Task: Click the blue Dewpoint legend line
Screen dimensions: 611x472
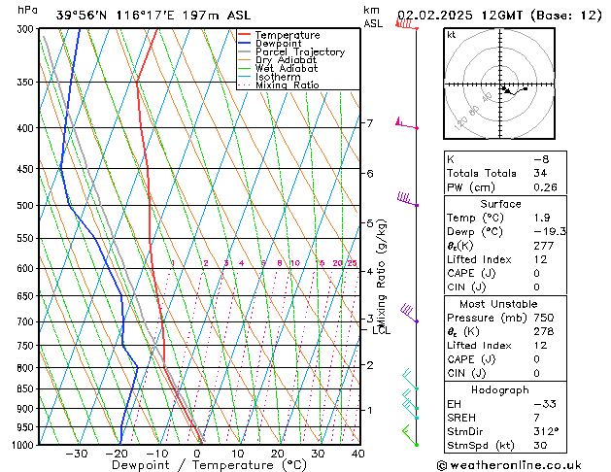Action: (244, 44)
